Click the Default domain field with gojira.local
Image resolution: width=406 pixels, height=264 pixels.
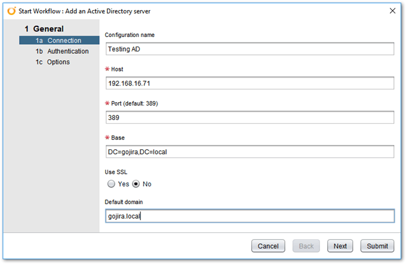click(x=250, y=216)
